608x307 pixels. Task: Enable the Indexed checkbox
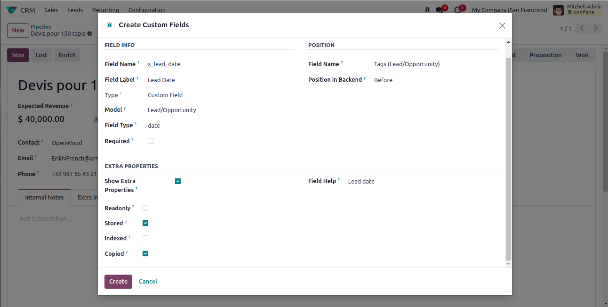pos(145,238)
